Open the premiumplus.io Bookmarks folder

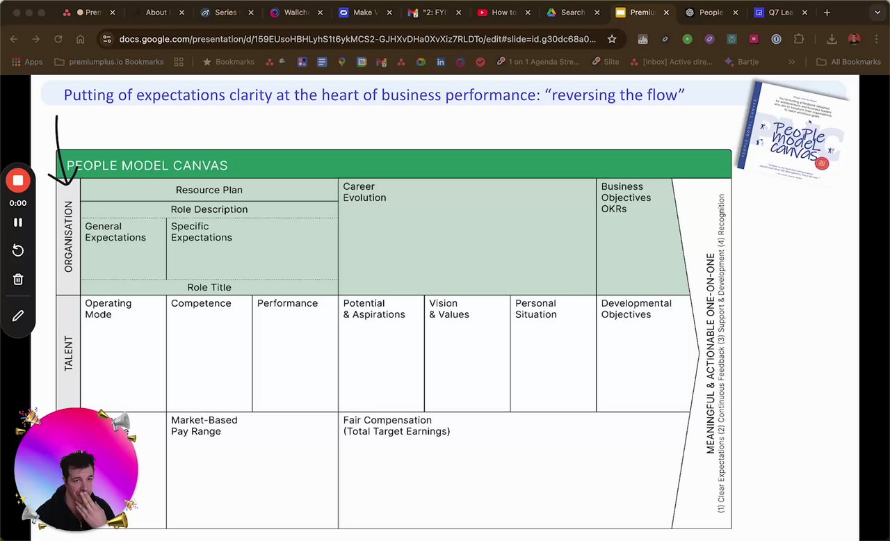(109, 62)
